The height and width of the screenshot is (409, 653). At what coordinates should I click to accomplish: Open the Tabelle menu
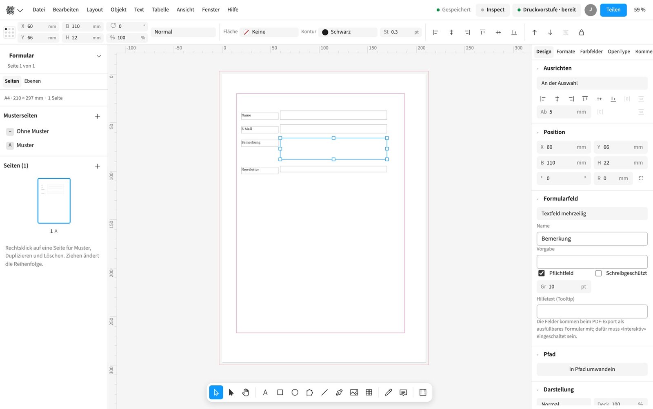pyautogui.click(x=160, y=10)
